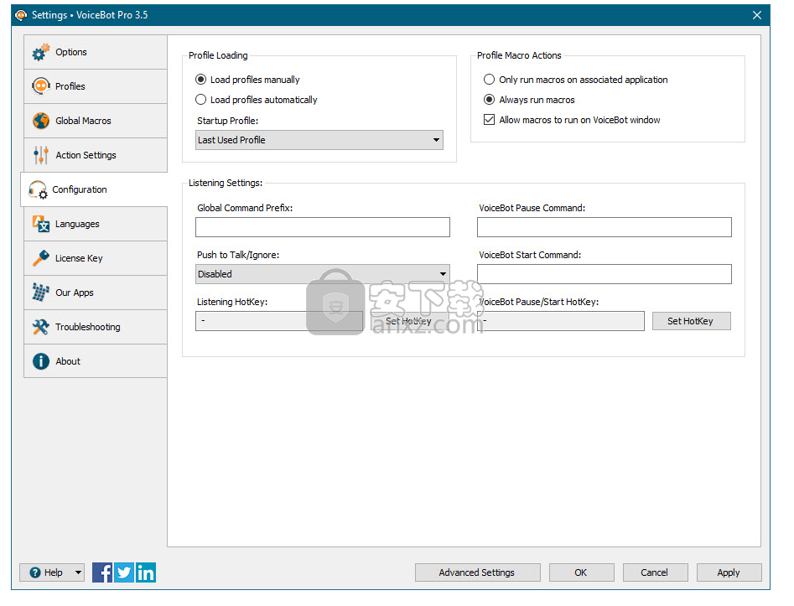Click the Profiles headset icon

[40, 86]
